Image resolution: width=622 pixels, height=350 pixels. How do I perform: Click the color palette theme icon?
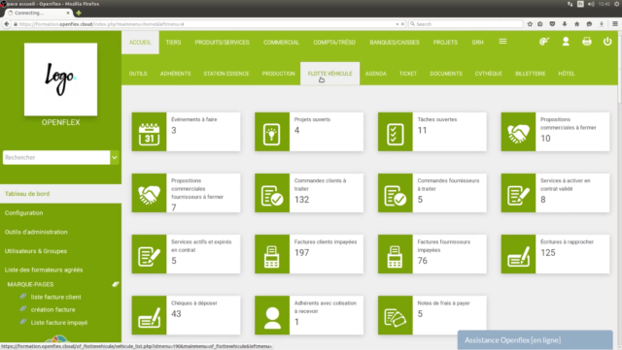pyautogui.click(x=544, y=42)
